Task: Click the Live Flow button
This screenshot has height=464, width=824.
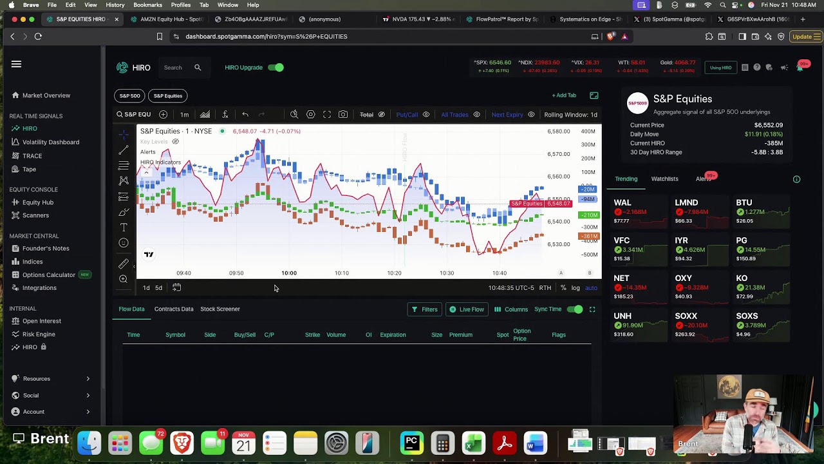Action: point(467,309)
